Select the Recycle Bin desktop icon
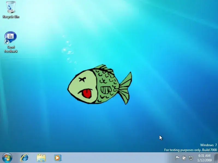218x163 pixels. (x=11, y=7)
